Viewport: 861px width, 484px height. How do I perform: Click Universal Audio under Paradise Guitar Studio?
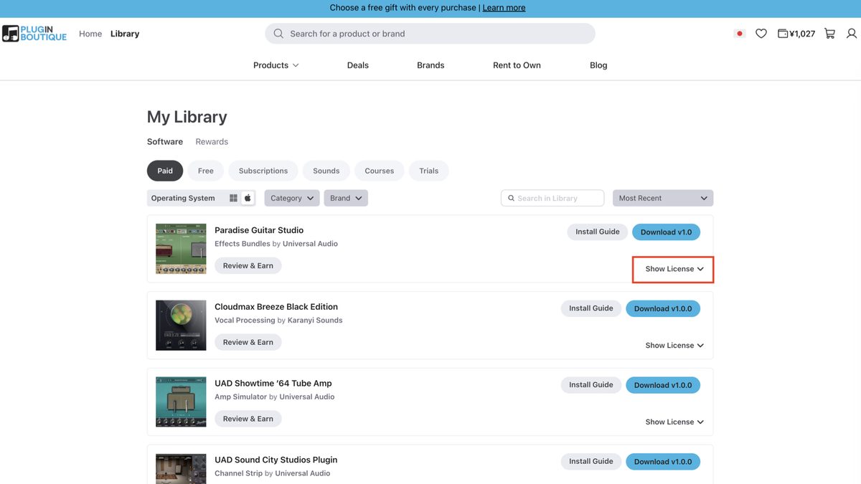310,244
